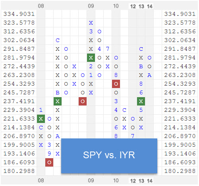Screen dimensions: 199x186
Task: Click the 9 in the 193.1406 row
Action: coord(49,153)
